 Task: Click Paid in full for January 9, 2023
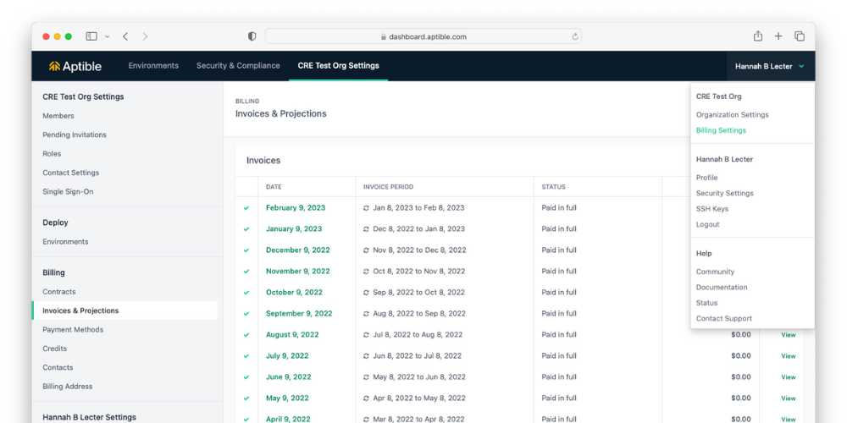[x=559, y=228]
